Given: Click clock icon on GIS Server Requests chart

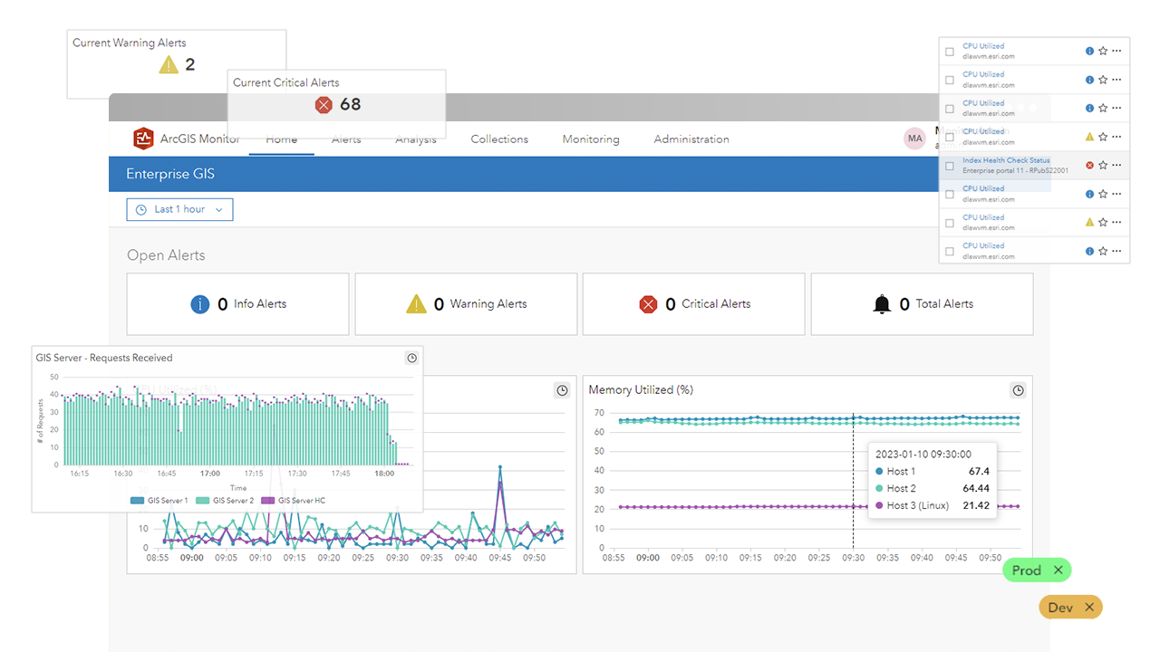Looking at the screenshot, I should click(411, 358).
